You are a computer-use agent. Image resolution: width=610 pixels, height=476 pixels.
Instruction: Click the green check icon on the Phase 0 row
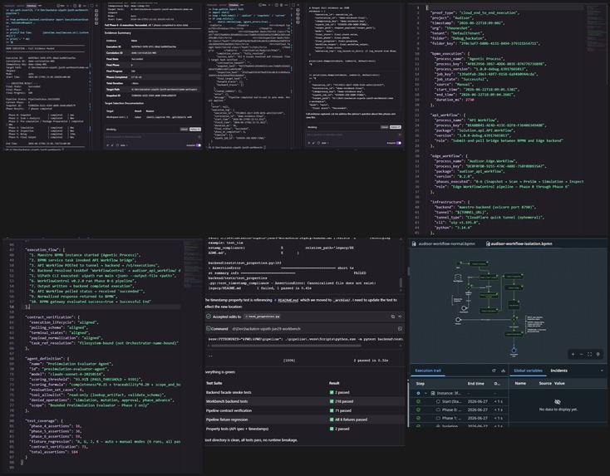tap(418, 410)
